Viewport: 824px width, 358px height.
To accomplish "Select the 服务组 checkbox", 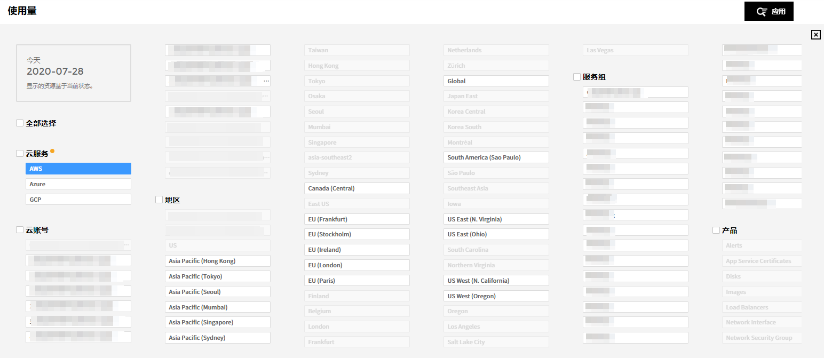I will (577, 77).
